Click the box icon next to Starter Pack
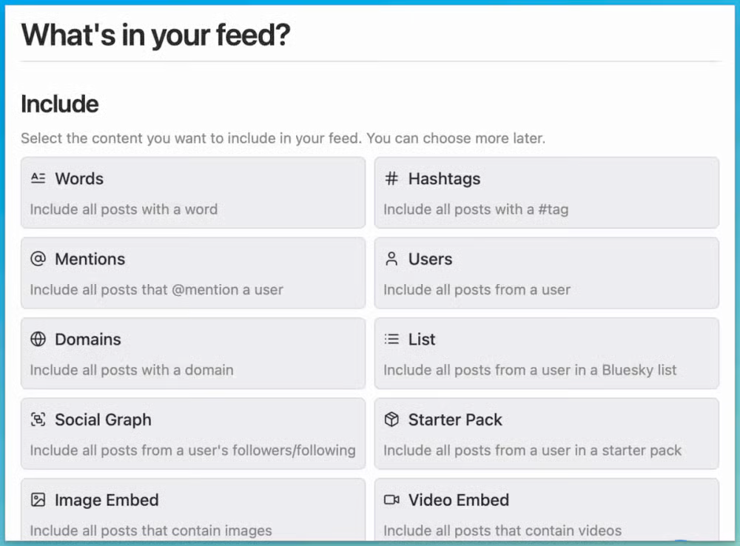Screen dimensions: 740x546 [x=390, y=419]
